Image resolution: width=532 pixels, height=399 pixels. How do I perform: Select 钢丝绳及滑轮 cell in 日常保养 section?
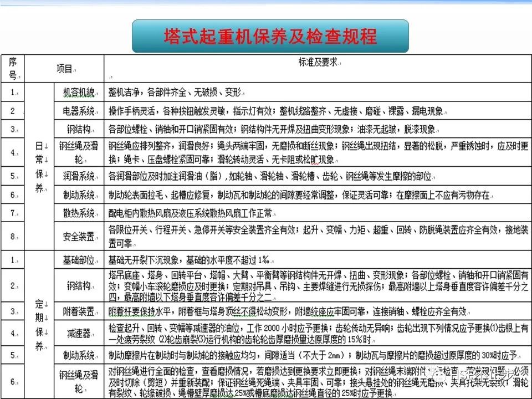pos(79,152)
